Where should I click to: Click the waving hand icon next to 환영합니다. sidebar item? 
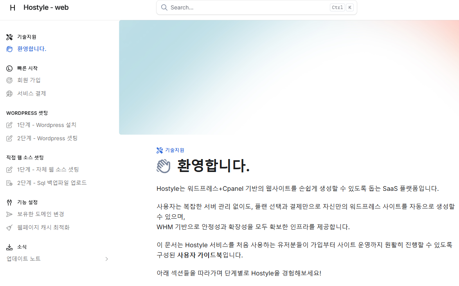[x=9, y=49]
